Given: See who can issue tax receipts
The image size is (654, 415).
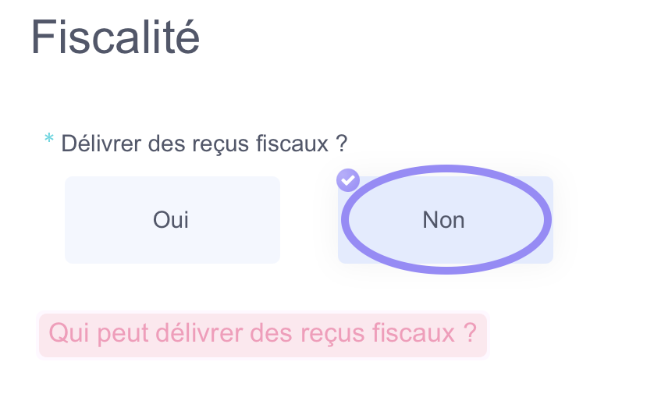Looking at the screenshot, I should point(263,334).
